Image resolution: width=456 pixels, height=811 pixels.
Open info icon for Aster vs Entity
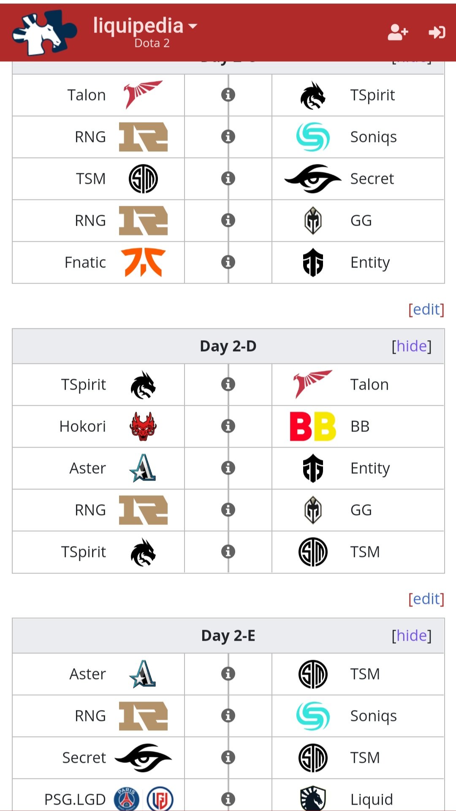click(x=228, y=468)
